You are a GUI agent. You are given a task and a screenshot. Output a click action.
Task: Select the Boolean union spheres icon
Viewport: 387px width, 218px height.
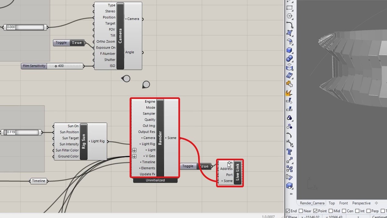(290, 58)
